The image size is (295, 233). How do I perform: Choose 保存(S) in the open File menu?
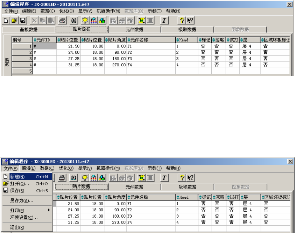27,191
